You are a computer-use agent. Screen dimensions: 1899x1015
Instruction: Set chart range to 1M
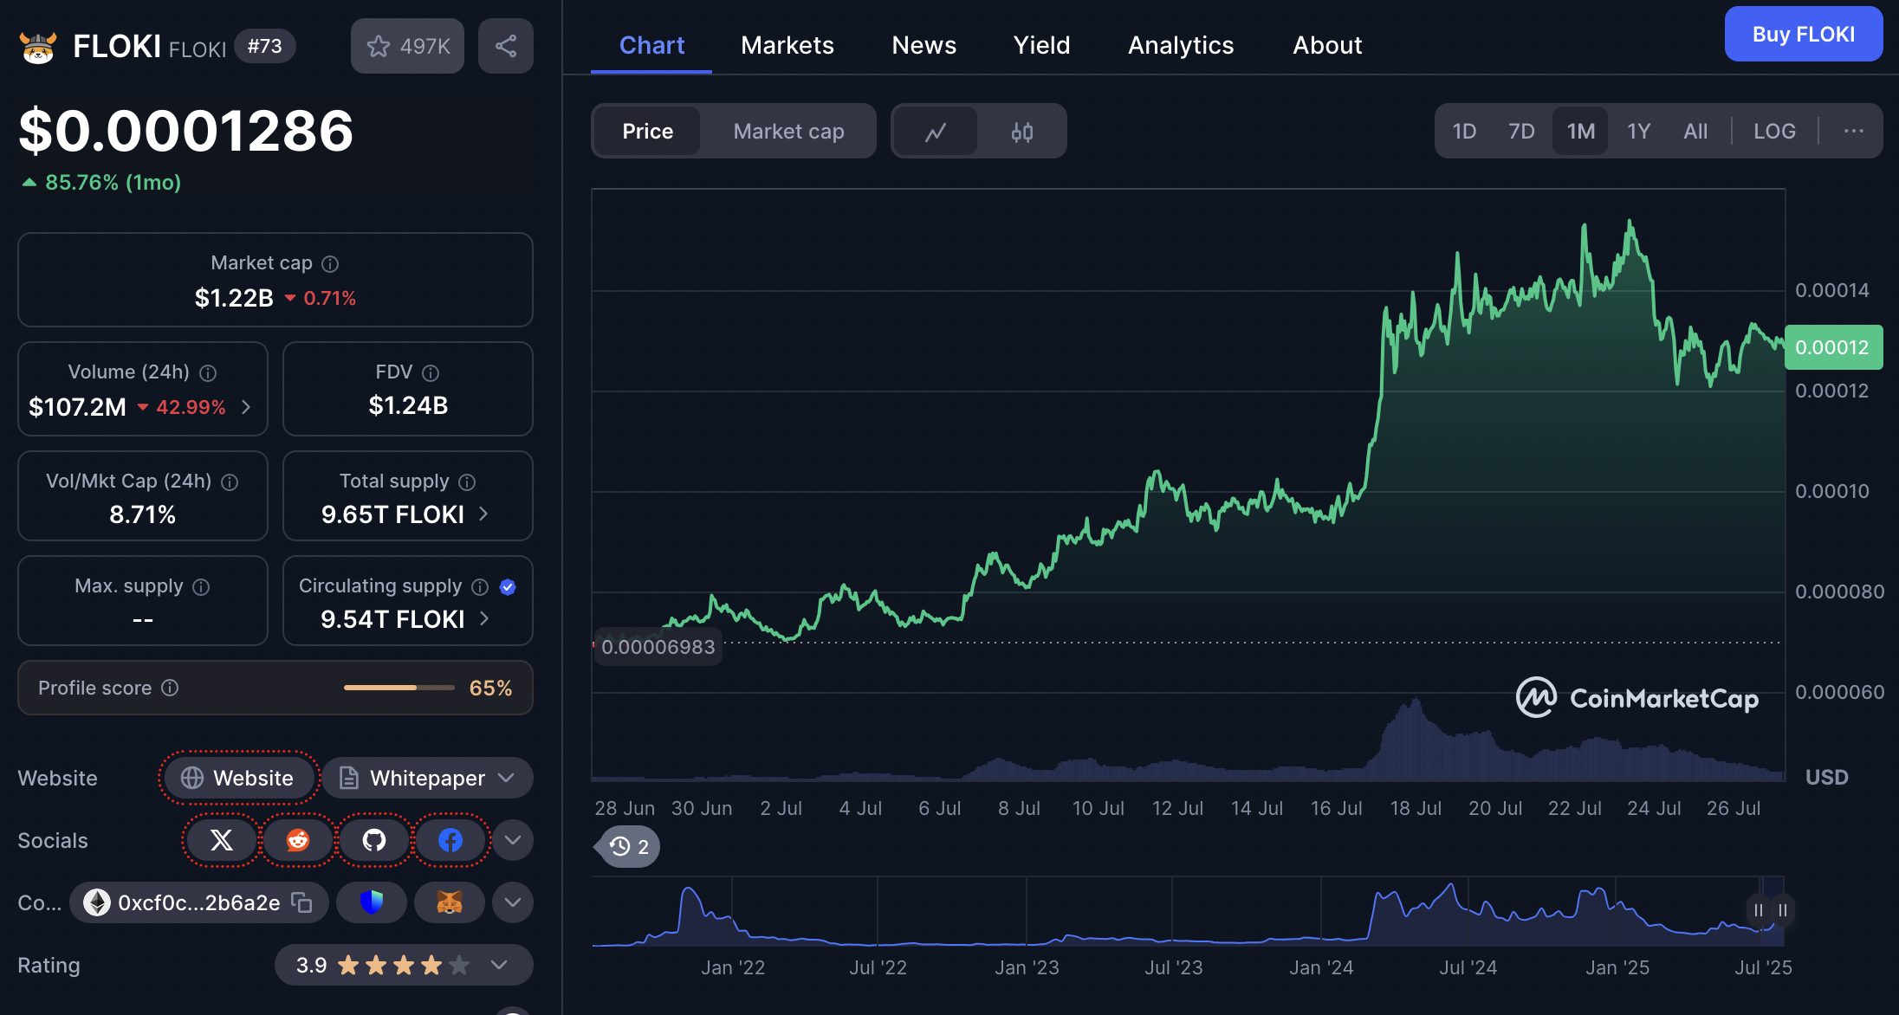click(1580, 131)
